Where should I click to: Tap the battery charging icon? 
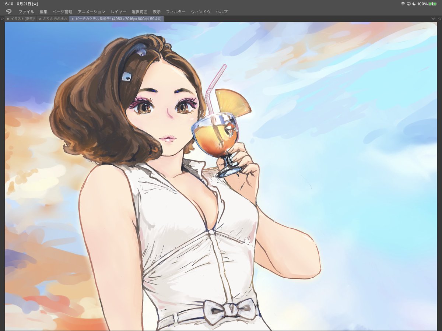pyautogui.click(x=433, y=4)
